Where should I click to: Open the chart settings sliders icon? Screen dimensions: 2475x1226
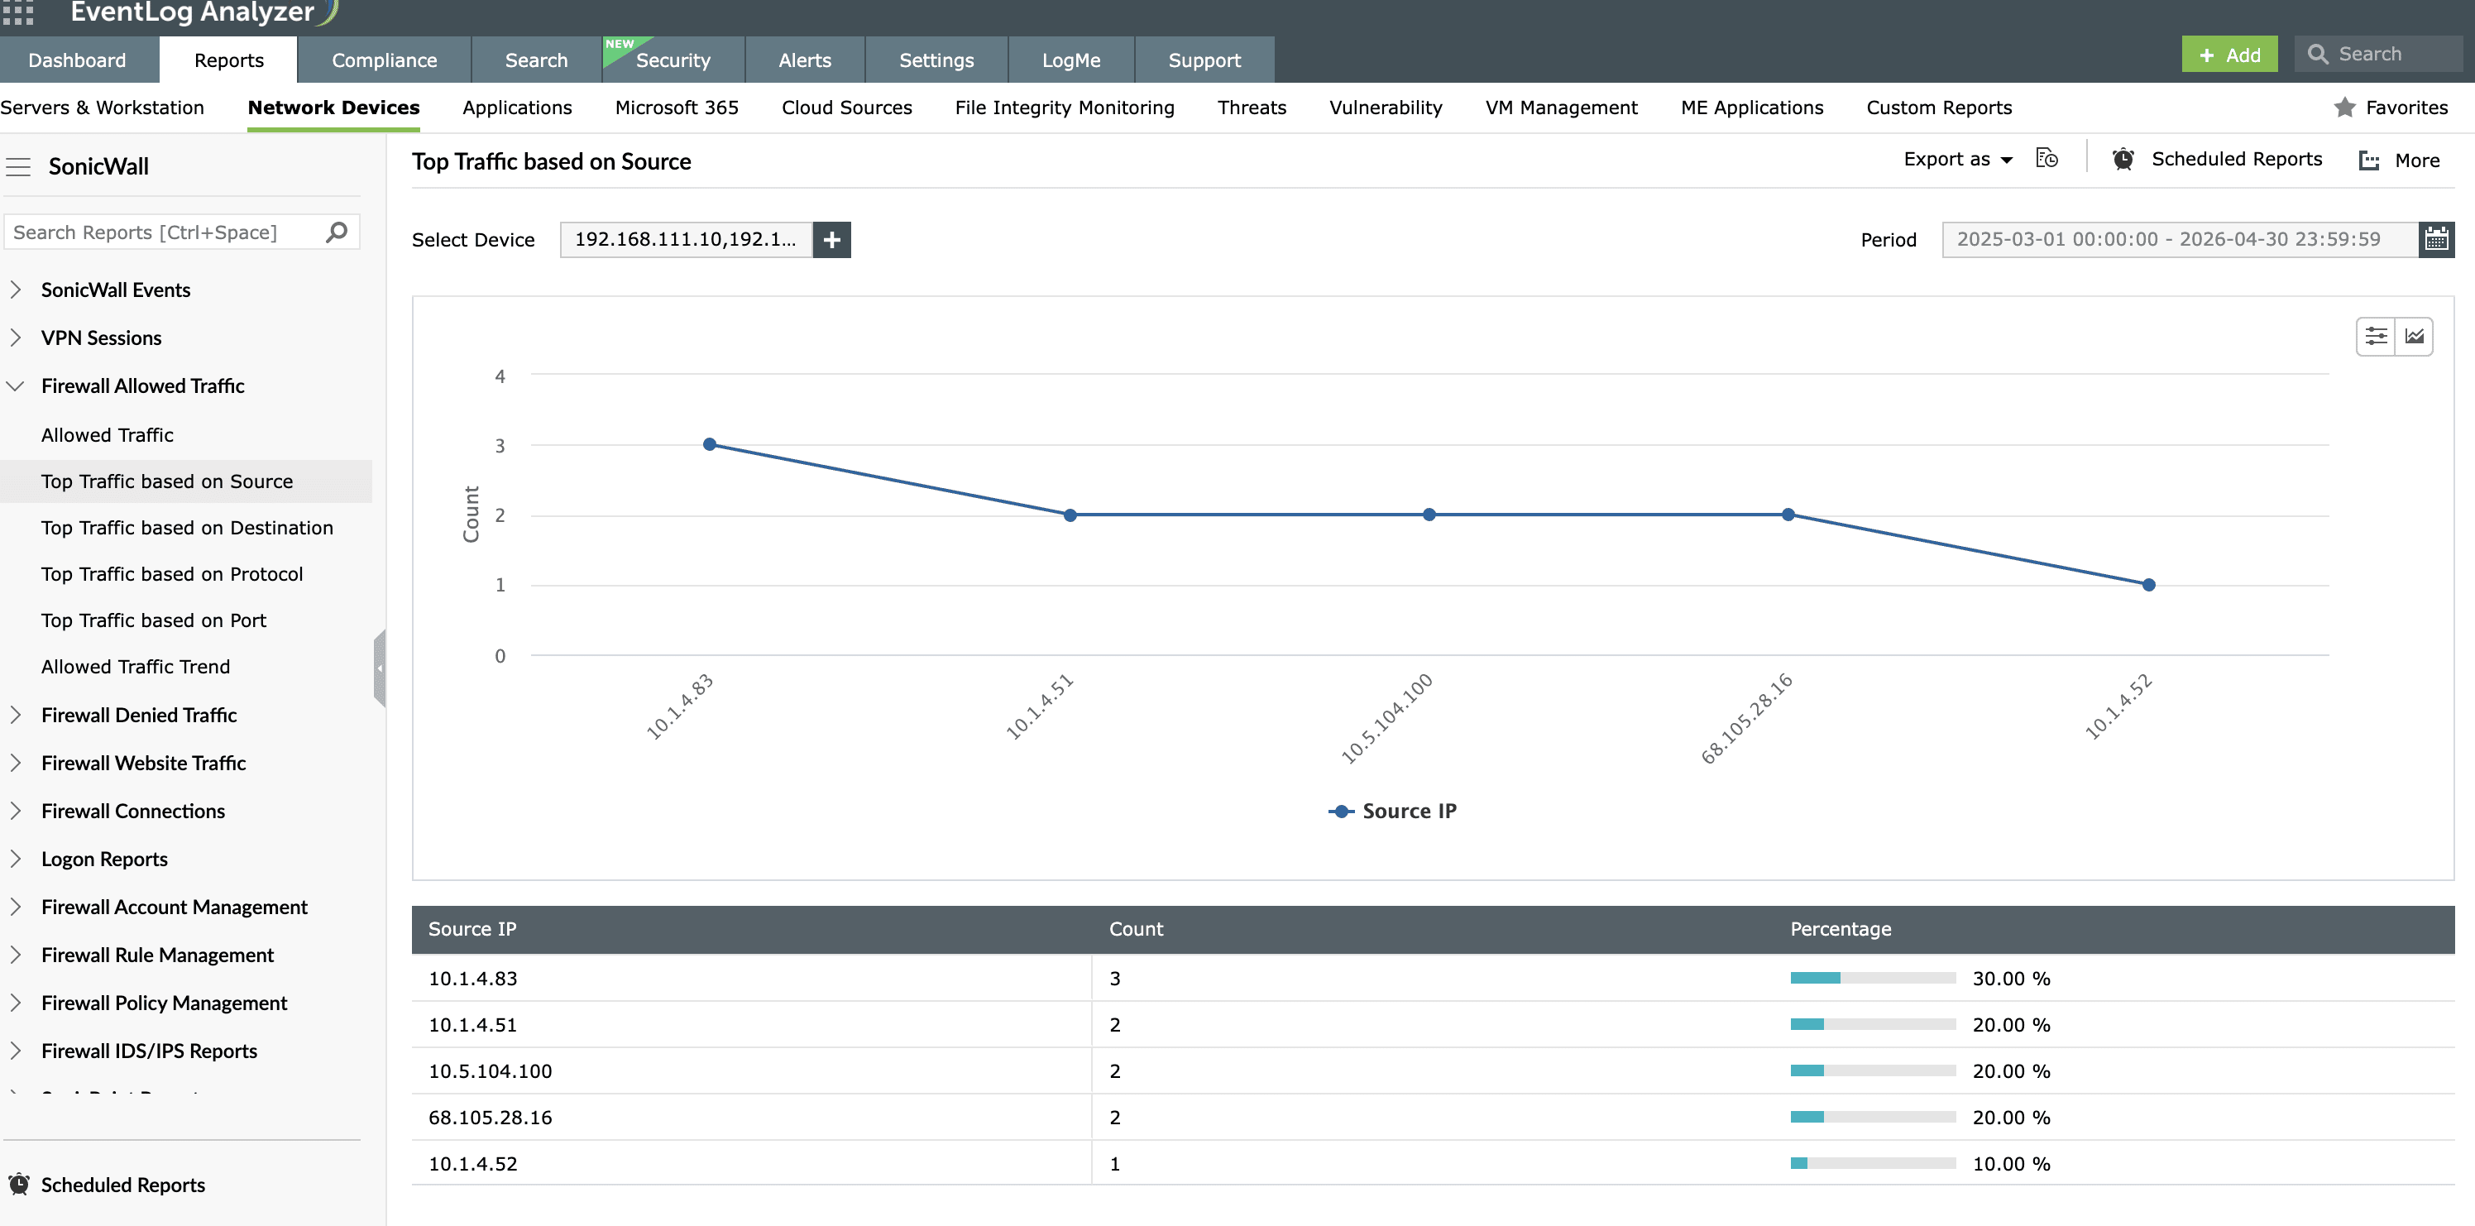(x=2376, y=337)
